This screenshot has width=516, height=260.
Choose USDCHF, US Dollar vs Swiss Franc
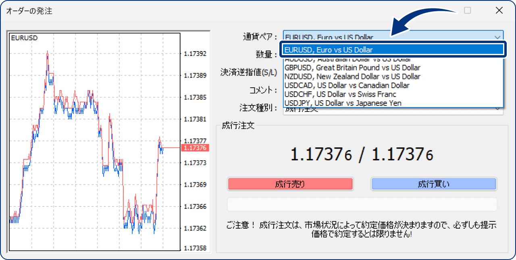pos(340,94)
